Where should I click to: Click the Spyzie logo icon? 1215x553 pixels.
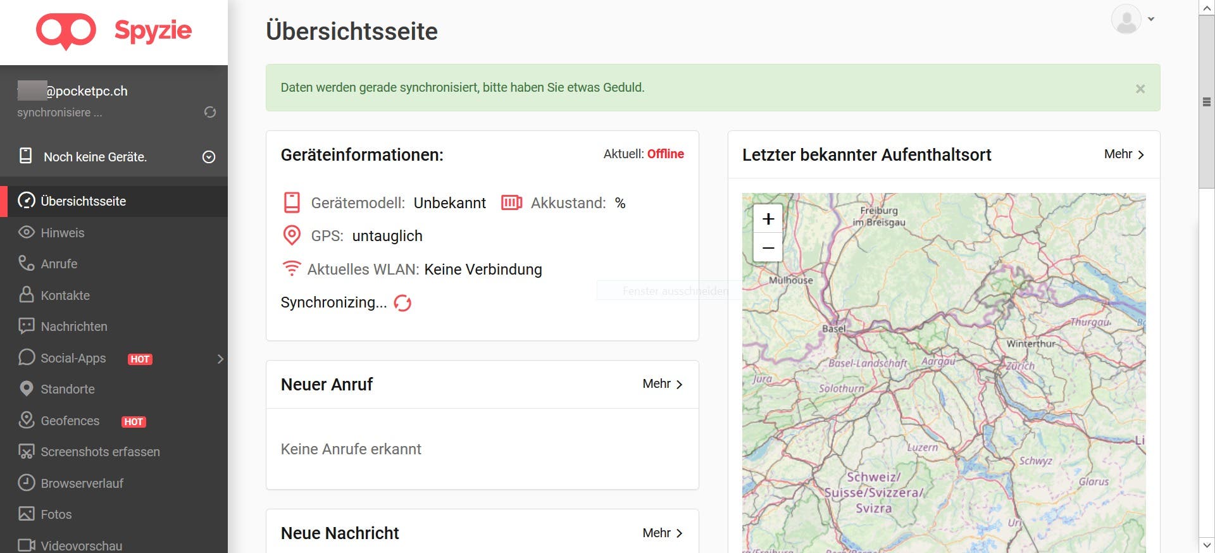pos(66,31)
